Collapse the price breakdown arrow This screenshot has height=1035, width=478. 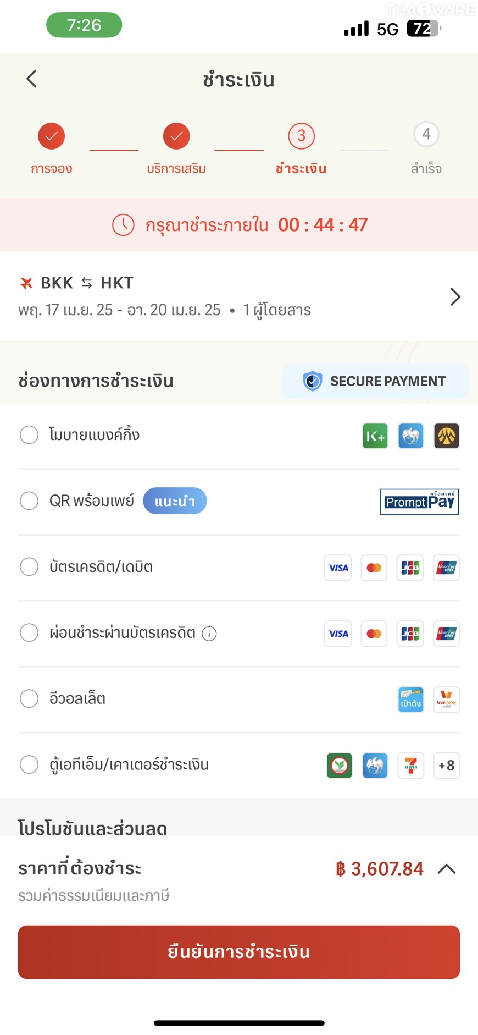(x=447, y=869)
